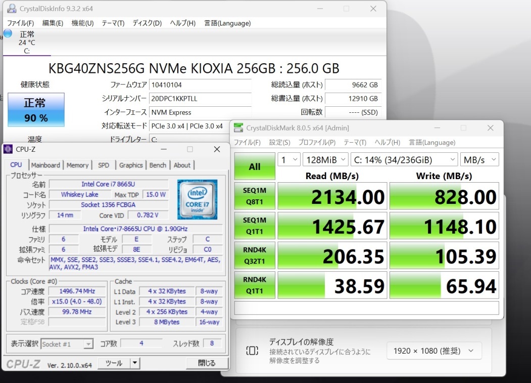The image size is (531, 383).
Task: Click the CPU-Z app icon in title bar
Action: coord(8,149)
